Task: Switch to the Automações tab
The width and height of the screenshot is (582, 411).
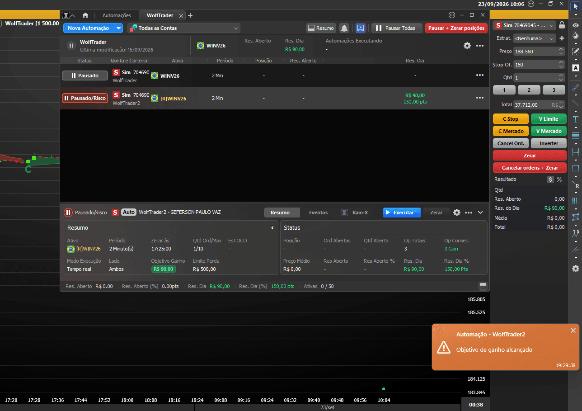Action: tap(117, 15)
